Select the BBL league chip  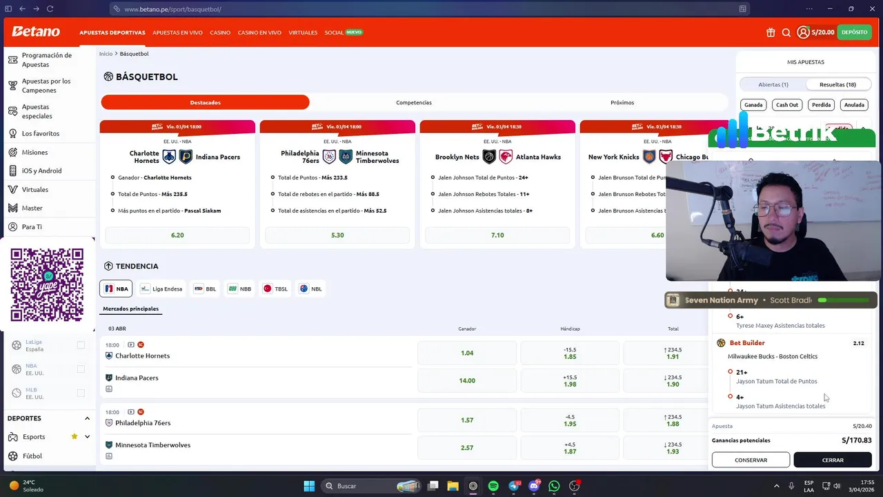pyautogui.click(x=205, y=289)
